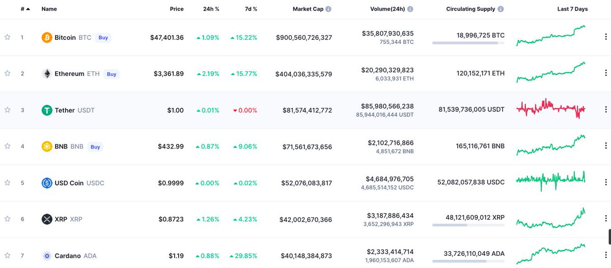Click the Buy button next to Ethereum
611x268 pixels.
tap(112, 74)
